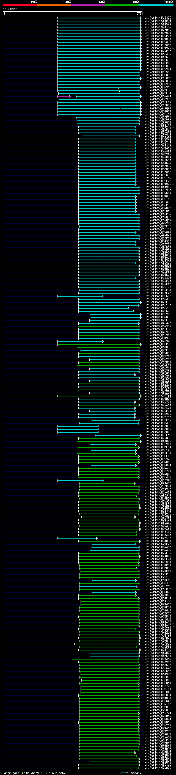Screen dimensions: 176x775
Task: Select the UniRef100_B0JHH3 label
Action: [158, 347]
